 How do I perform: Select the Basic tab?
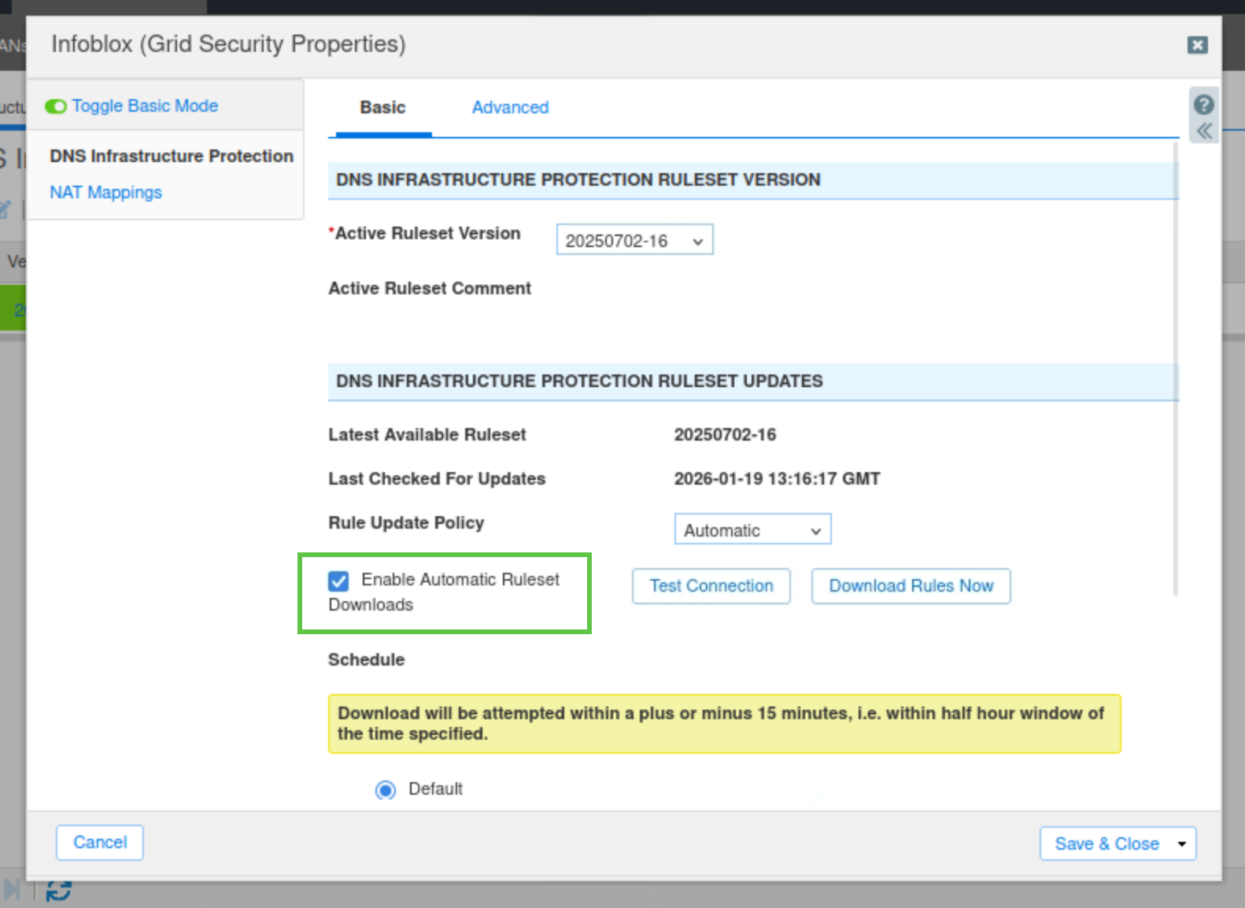coord(382,108)
